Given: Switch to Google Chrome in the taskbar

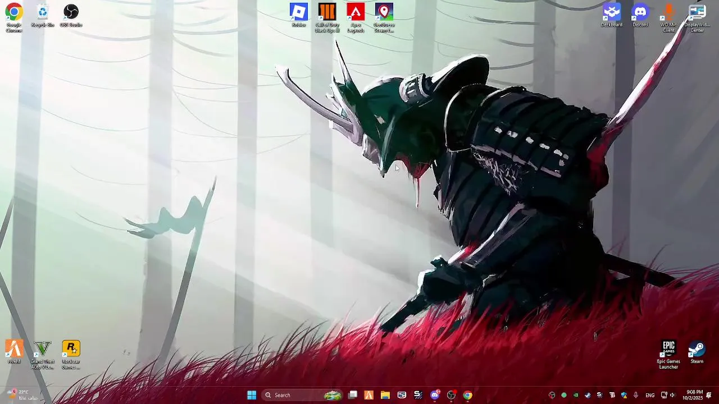Looking at the screenshot, I should point(467,395).
